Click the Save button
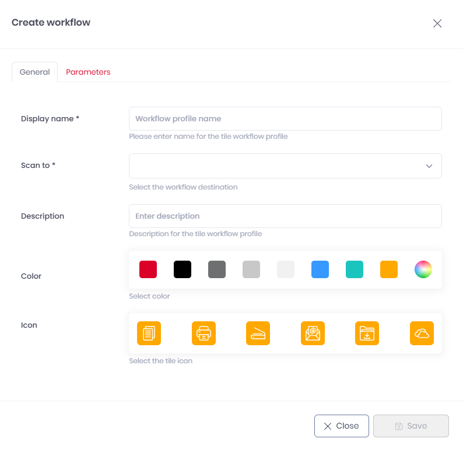 [x=411, y=426]
